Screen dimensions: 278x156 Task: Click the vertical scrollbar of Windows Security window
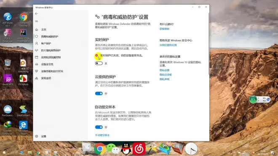point(208,43)
